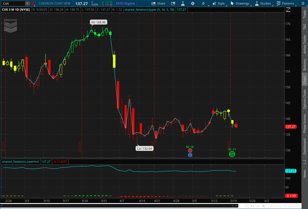Screen dimensions: 308x209
Task: Click the blue lightbulb event icon
Action: coord(190,155)
